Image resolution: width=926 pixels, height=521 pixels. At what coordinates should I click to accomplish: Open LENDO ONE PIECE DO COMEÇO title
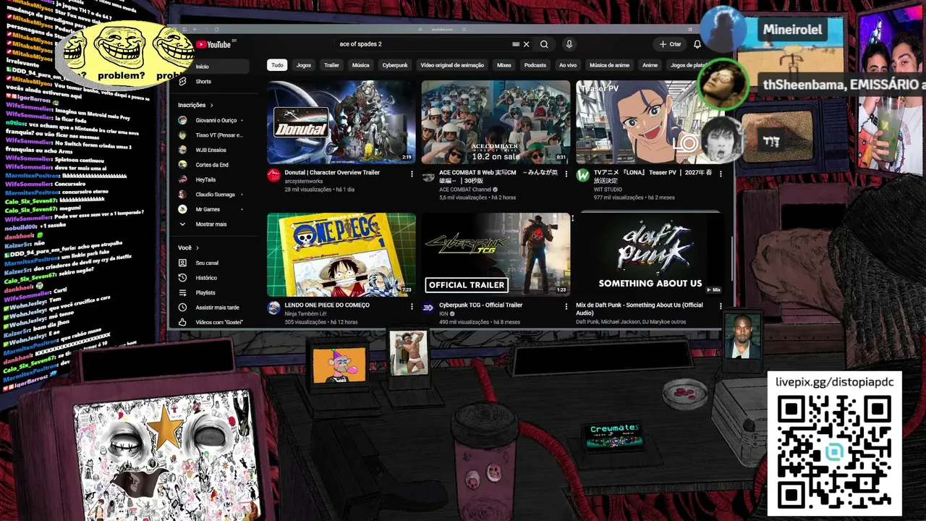tap(327, 305)
